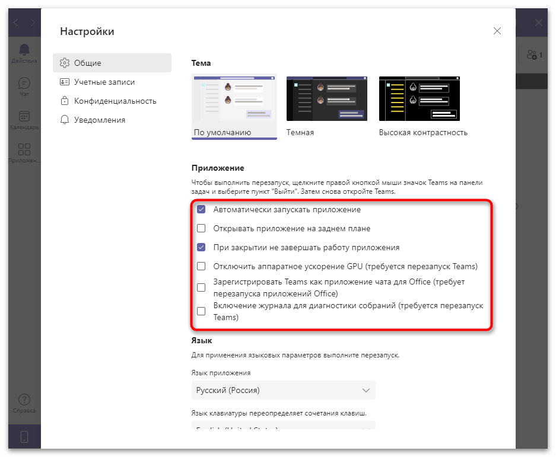The height and width of the screenshot is (457, 556).
Task: Click the 'Тема' section heading
Action: [201, 63]
